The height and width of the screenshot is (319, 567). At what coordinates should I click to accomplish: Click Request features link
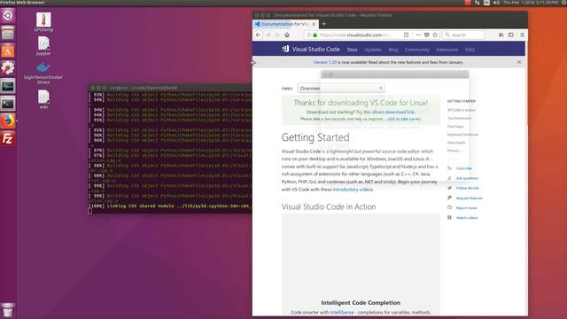coord(469,198)
